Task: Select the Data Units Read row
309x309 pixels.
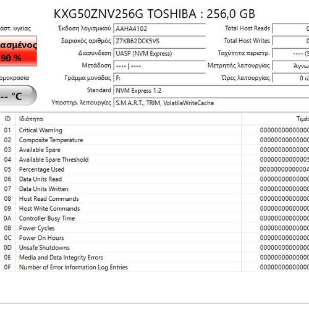Action: pyautogui.click(x=154, y=179)
